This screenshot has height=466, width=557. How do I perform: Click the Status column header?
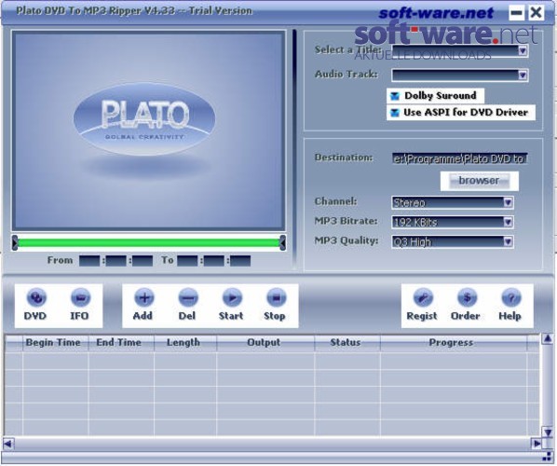pyautogui.click(x=347, y=343)
